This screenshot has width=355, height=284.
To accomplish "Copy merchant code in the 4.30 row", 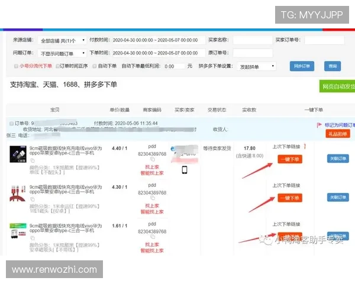I will point(153,198).
